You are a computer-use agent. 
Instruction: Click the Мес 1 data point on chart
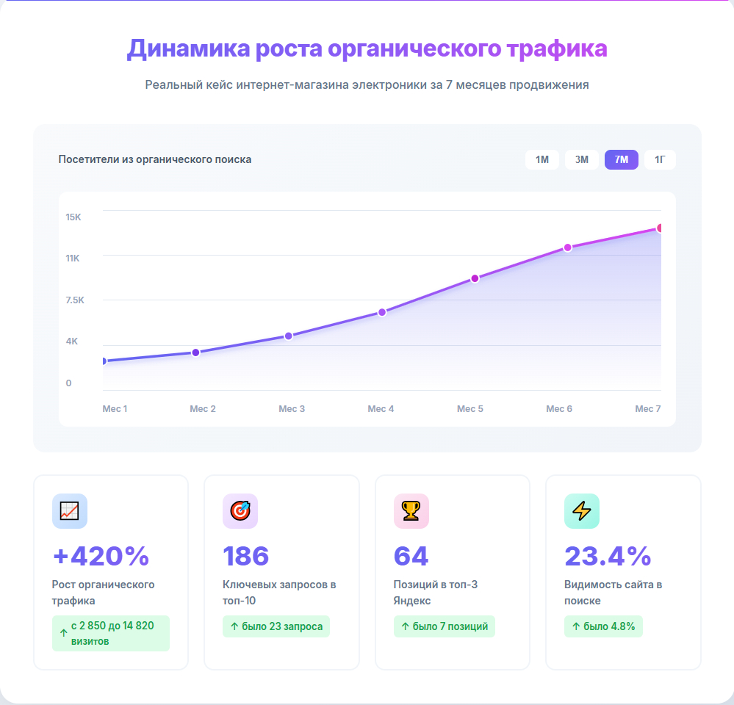[104, 361]
